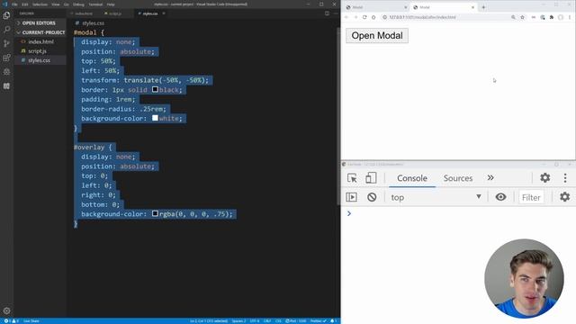Open index.html in the explorer
The width and height of the screenshot is (576, 324).
point(40,42)
